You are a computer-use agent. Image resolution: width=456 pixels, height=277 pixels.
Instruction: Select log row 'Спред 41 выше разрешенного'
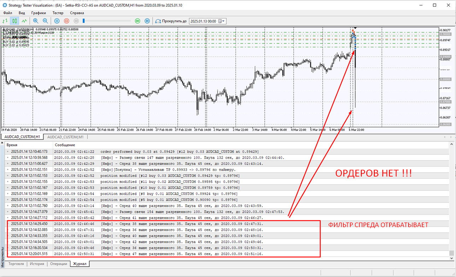(x=227, y=217)
